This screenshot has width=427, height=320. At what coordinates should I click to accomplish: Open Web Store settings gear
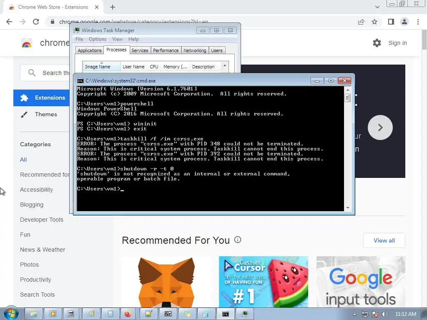tap(377, 43)
